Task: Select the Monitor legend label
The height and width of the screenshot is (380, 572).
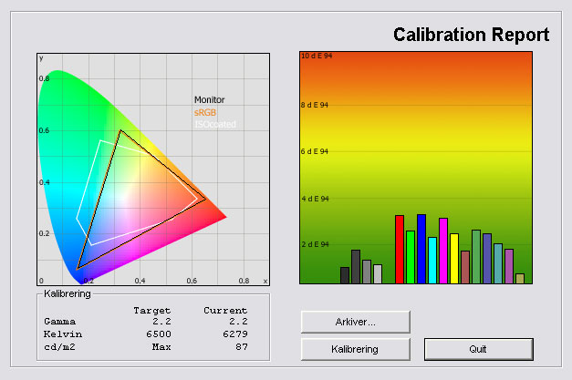Action: coord(210,99)
